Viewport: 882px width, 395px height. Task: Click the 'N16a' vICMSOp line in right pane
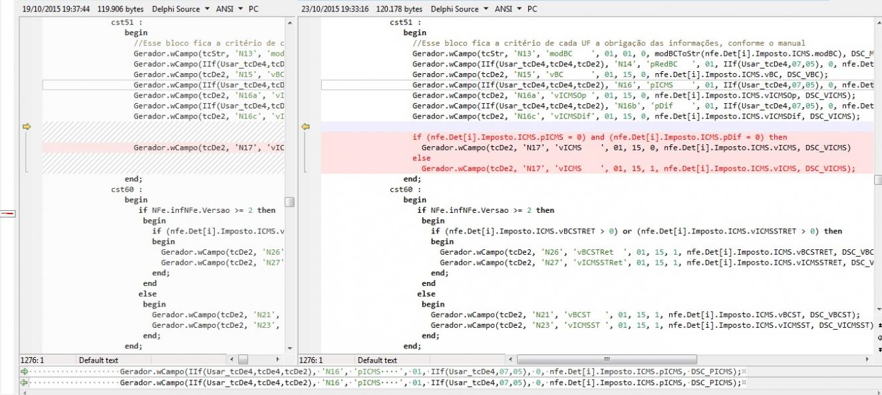[x=634, y=95]
